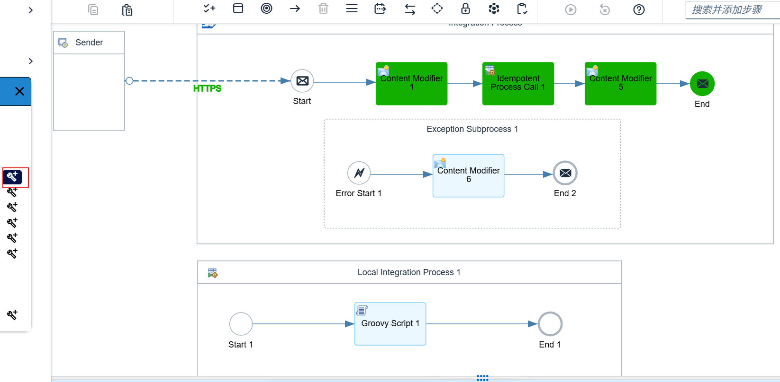Open the Security palette (lock icon)
The image size is (780, 382).
(x=466, y=9)
